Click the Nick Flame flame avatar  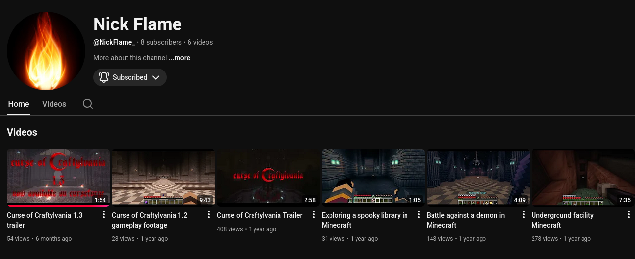[x=46, y=51]
